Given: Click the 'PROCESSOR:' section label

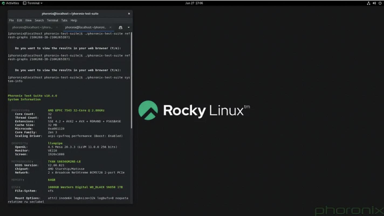Looking at the screenshot, I should click(20, 110).
